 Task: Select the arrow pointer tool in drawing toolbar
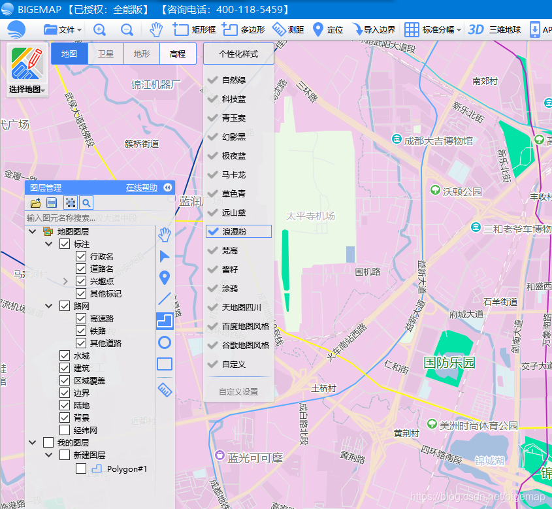point(165,257)
